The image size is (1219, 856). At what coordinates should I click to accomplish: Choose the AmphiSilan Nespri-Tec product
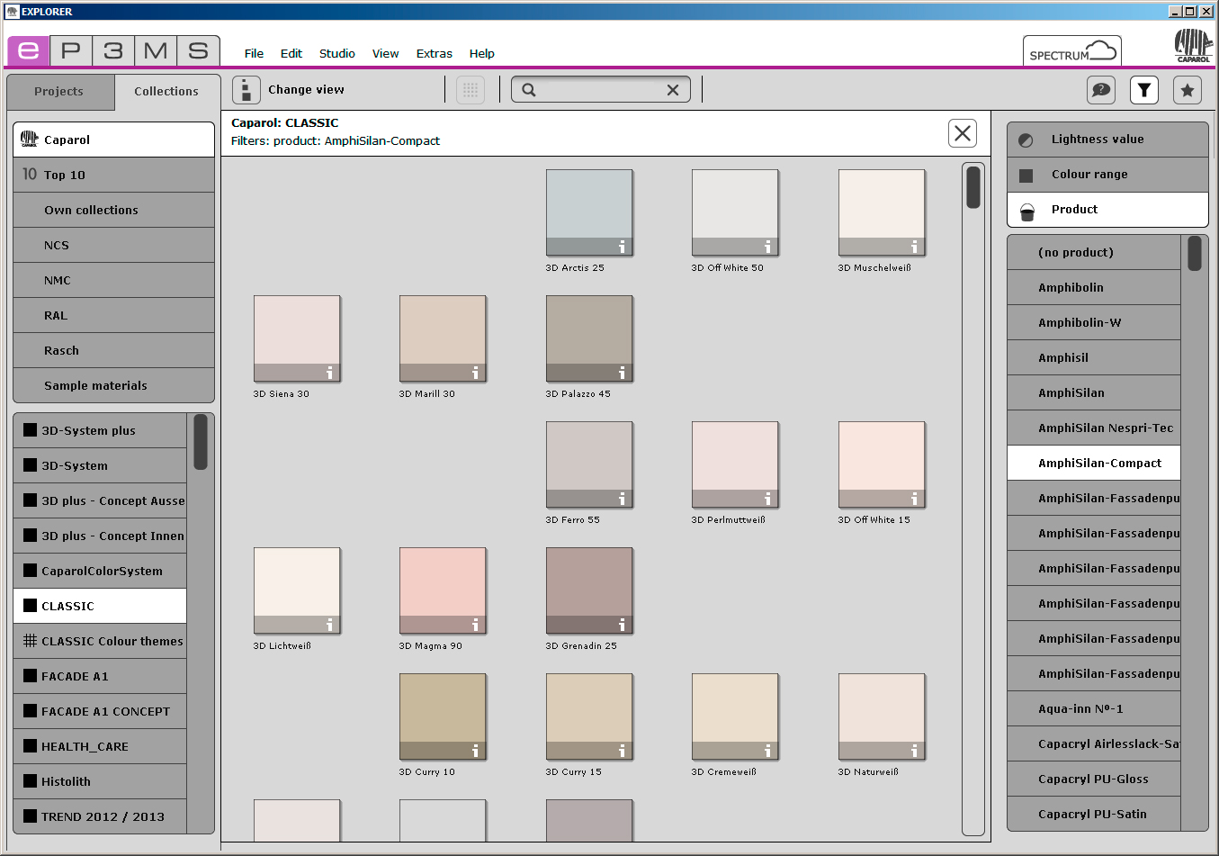1094,428
